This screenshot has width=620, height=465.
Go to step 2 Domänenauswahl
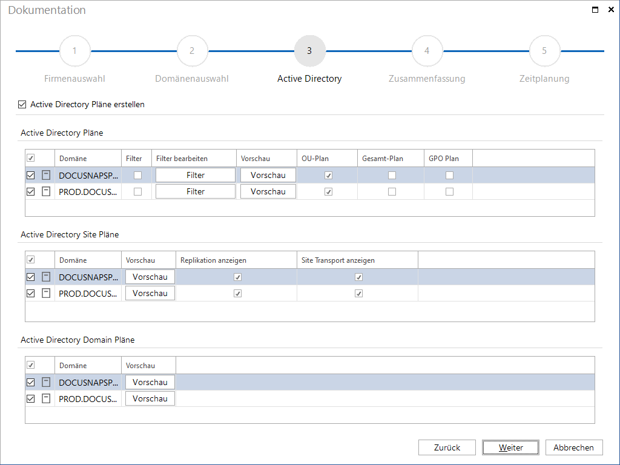[192, 51]
